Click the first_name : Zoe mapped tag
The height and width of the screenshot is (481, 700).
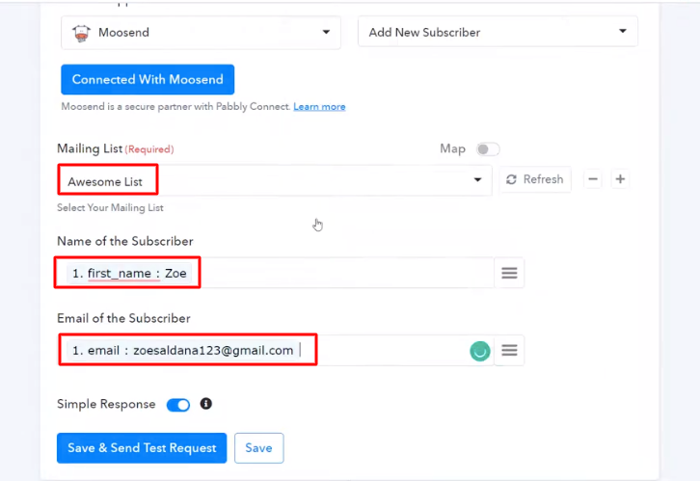129,273
